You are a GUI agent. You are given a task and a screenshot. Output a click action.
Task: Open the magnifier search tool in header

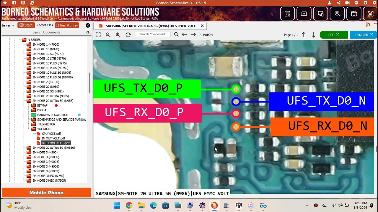[337, 14]
